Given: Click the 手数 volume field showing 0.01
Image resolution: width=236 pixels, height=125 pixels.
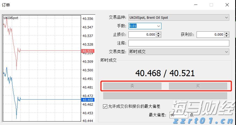Looking at the screenshot, I should pos(142,26).
